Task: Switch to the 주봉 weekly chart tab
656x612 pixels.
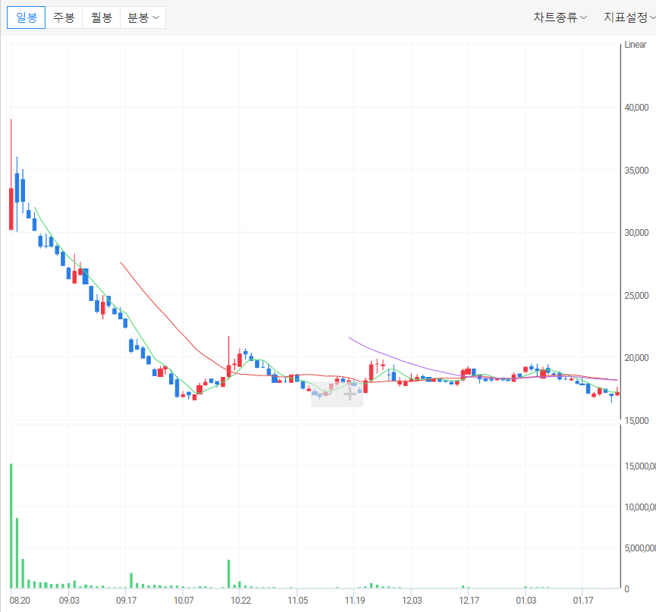Action: (64, 17)
